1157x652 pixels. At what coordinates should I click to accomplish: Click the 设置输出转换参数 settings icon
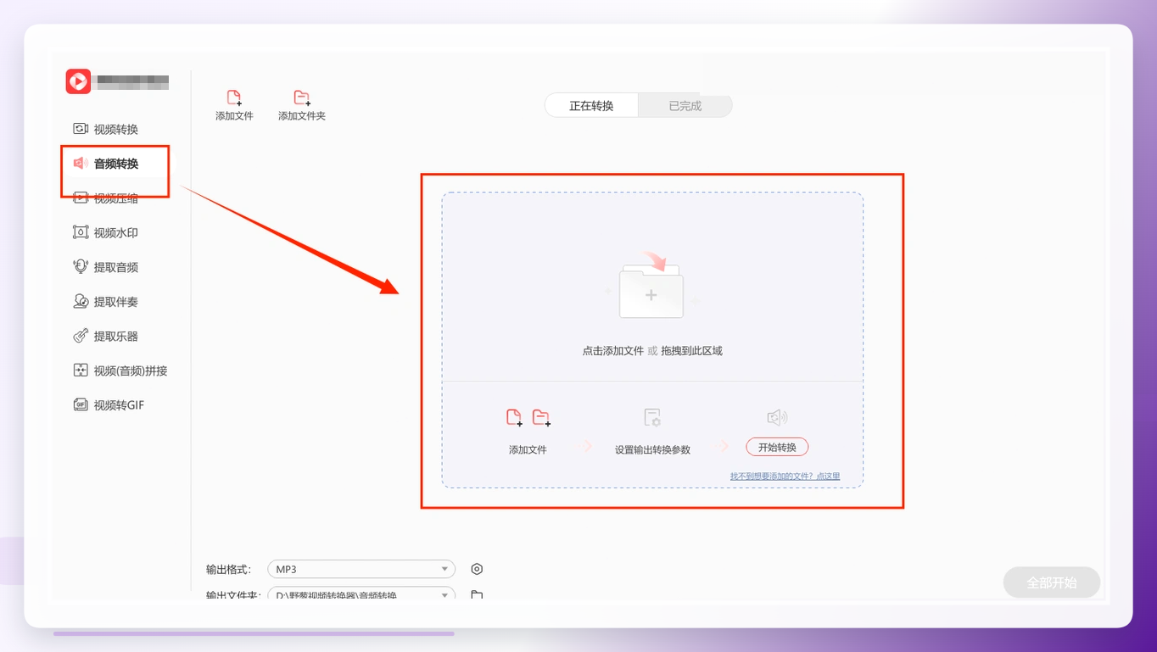[x=652, y=417]
